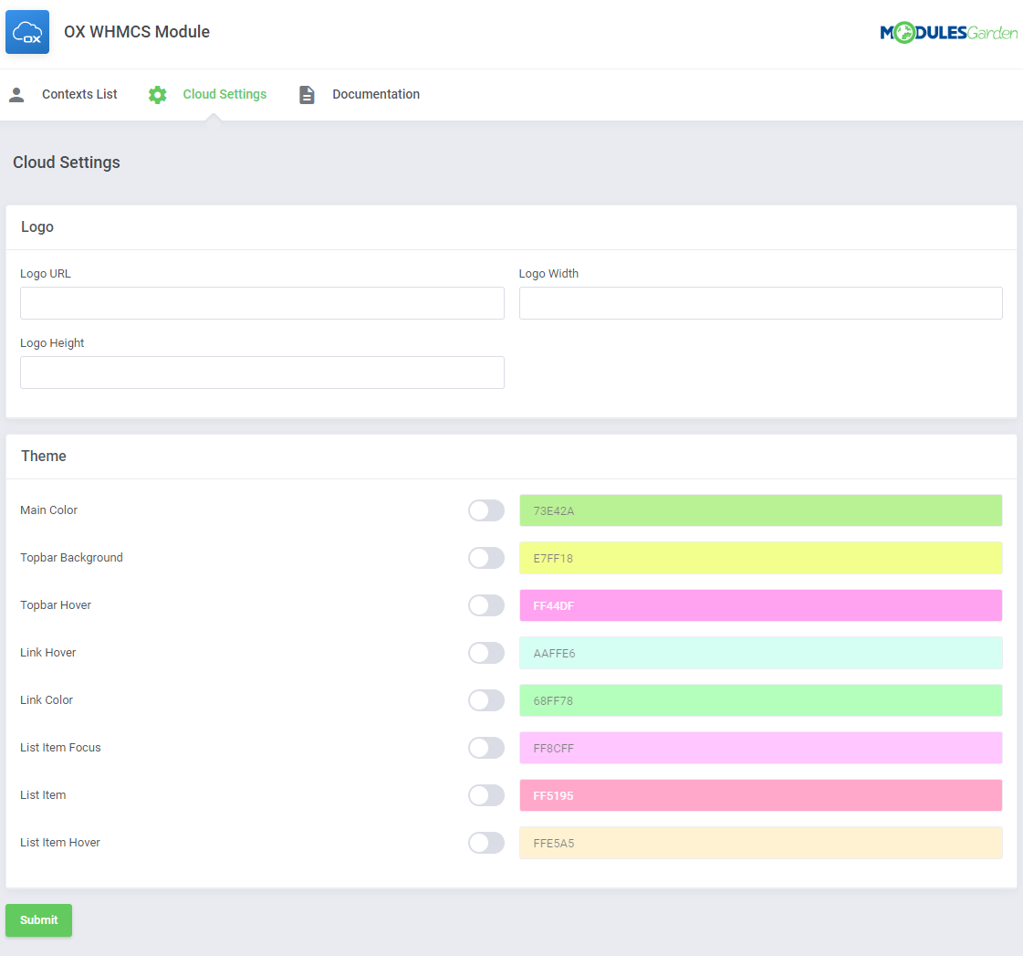Turn on the Topbar Background toggle

[x=486, y=558]
